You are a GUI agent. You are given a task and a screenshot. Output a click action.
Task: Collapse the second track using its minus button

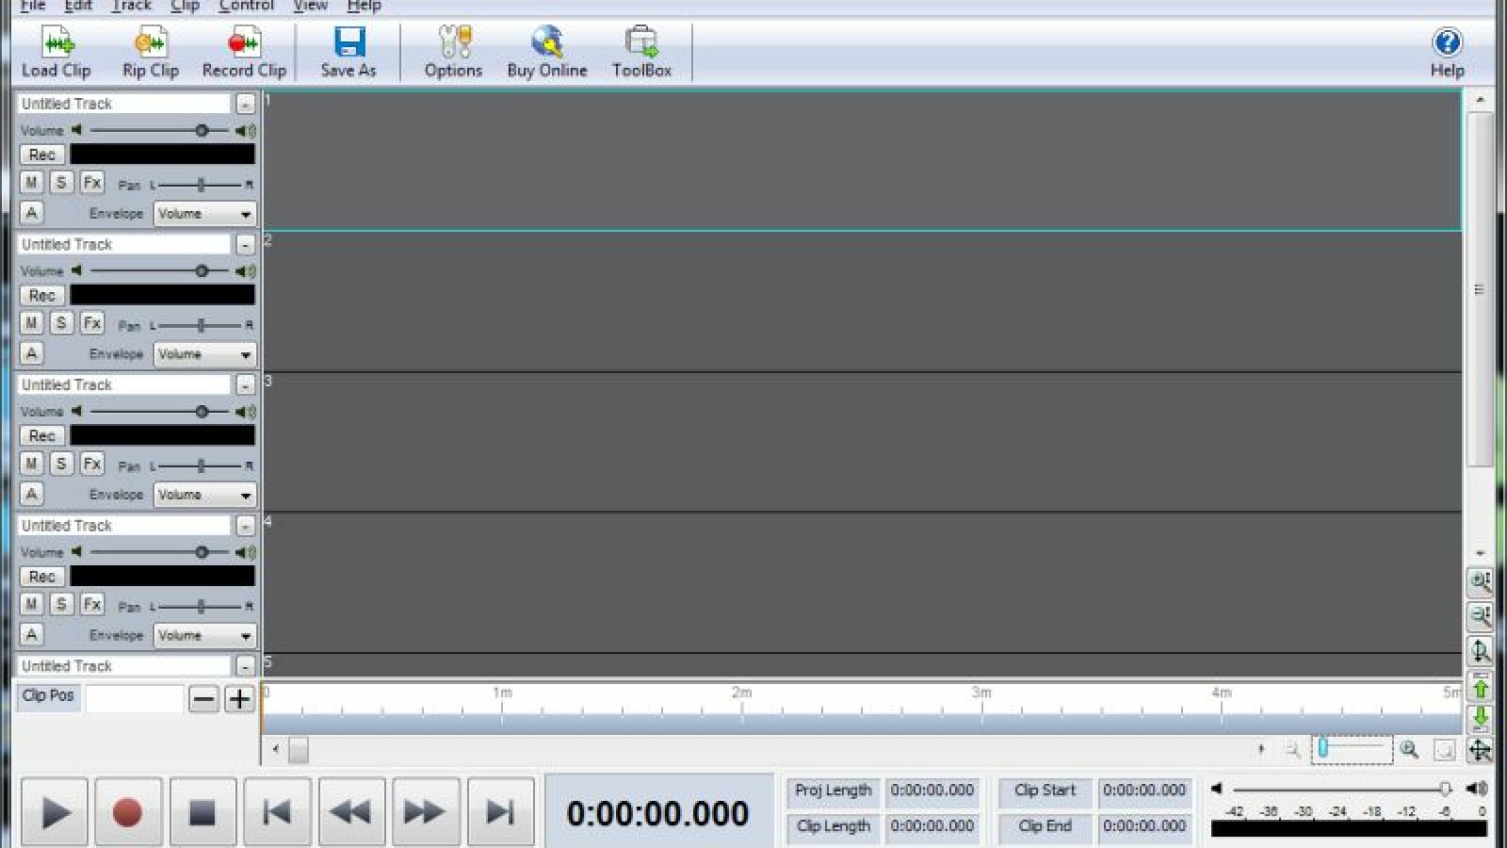point(245,245)
